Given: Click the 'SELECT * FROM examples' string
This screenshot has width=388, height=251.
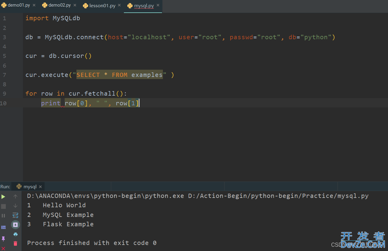Looking at the screenshot, I should pyautogui.click(x=119, y=75).
